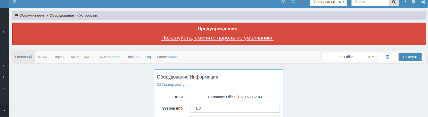Toggle the hamburger sidebar menu
The image size is (428, 117).
(15, 2)
